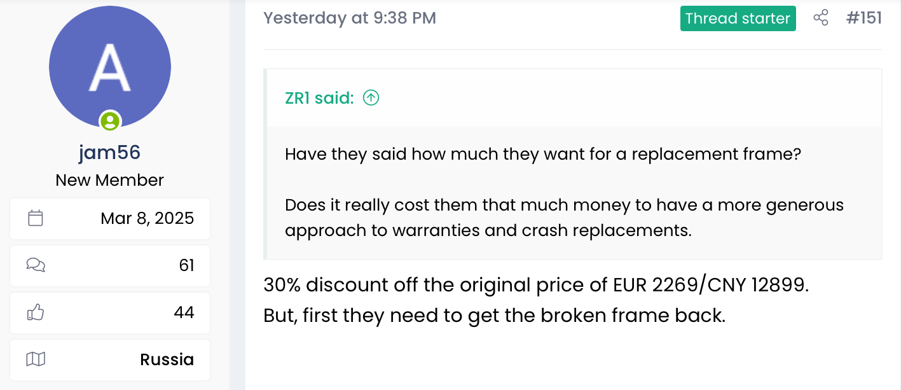Click the share icon beside post #151
The image size is (901, 390).
[821, 18]
